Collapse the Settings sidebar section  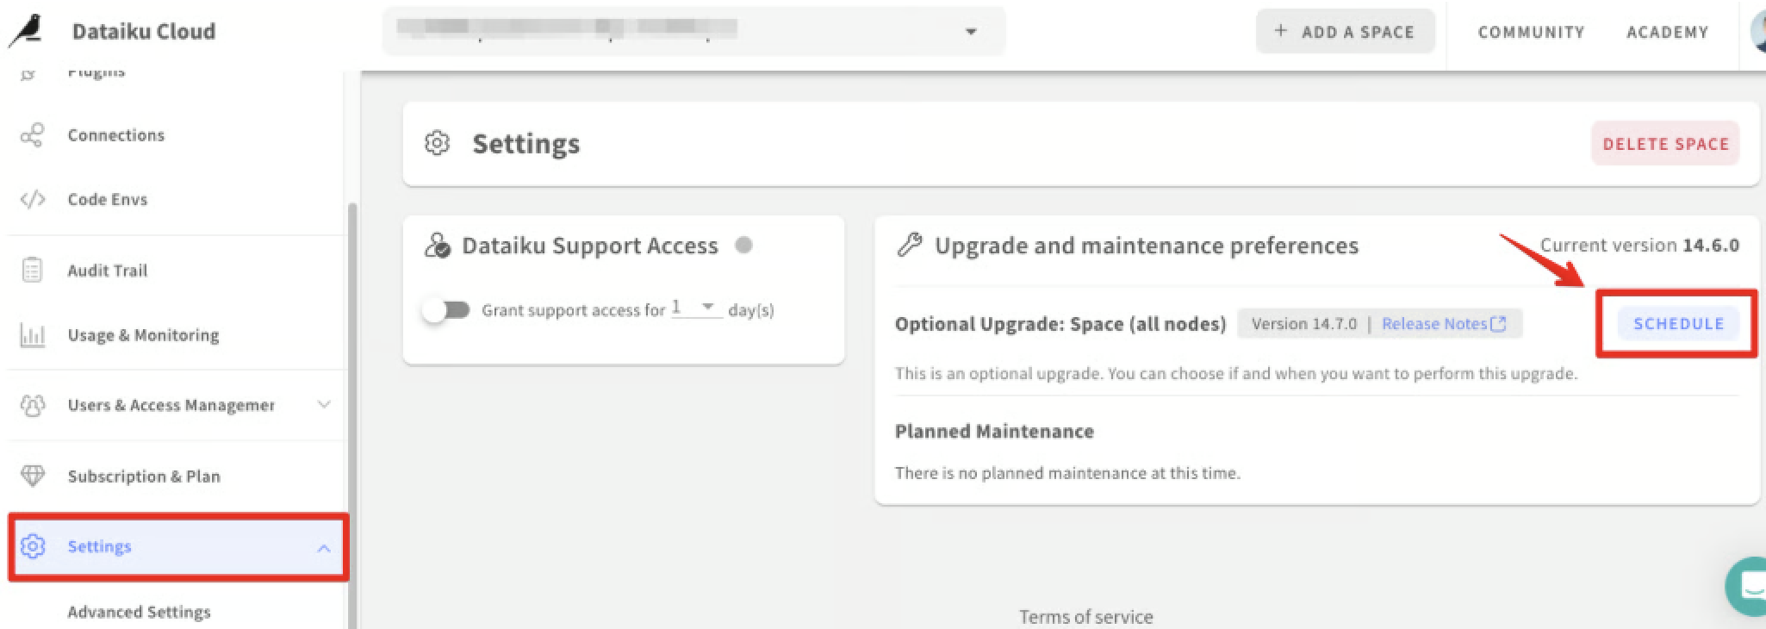tap(324, 548)
